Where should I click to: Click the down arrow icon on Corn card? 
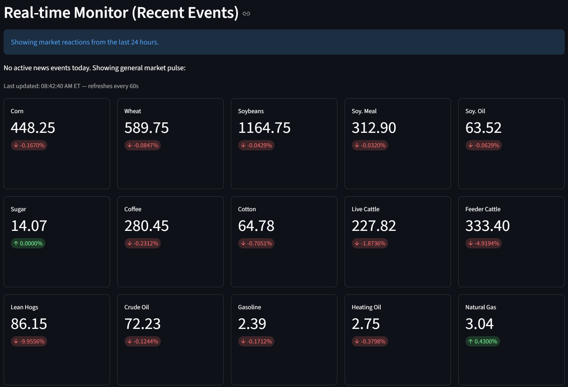(x=16, y=145)
